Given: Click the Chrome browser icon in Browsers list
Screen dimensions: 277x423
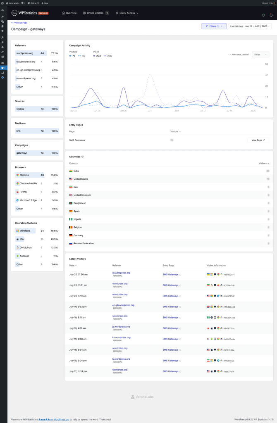Looking at the screenshot, I should click(17, 175).
